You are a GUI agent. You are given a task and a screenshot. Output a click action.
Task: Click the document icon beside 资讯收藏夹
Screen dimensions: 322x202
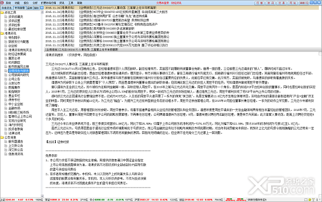click(x=6, y=17)
